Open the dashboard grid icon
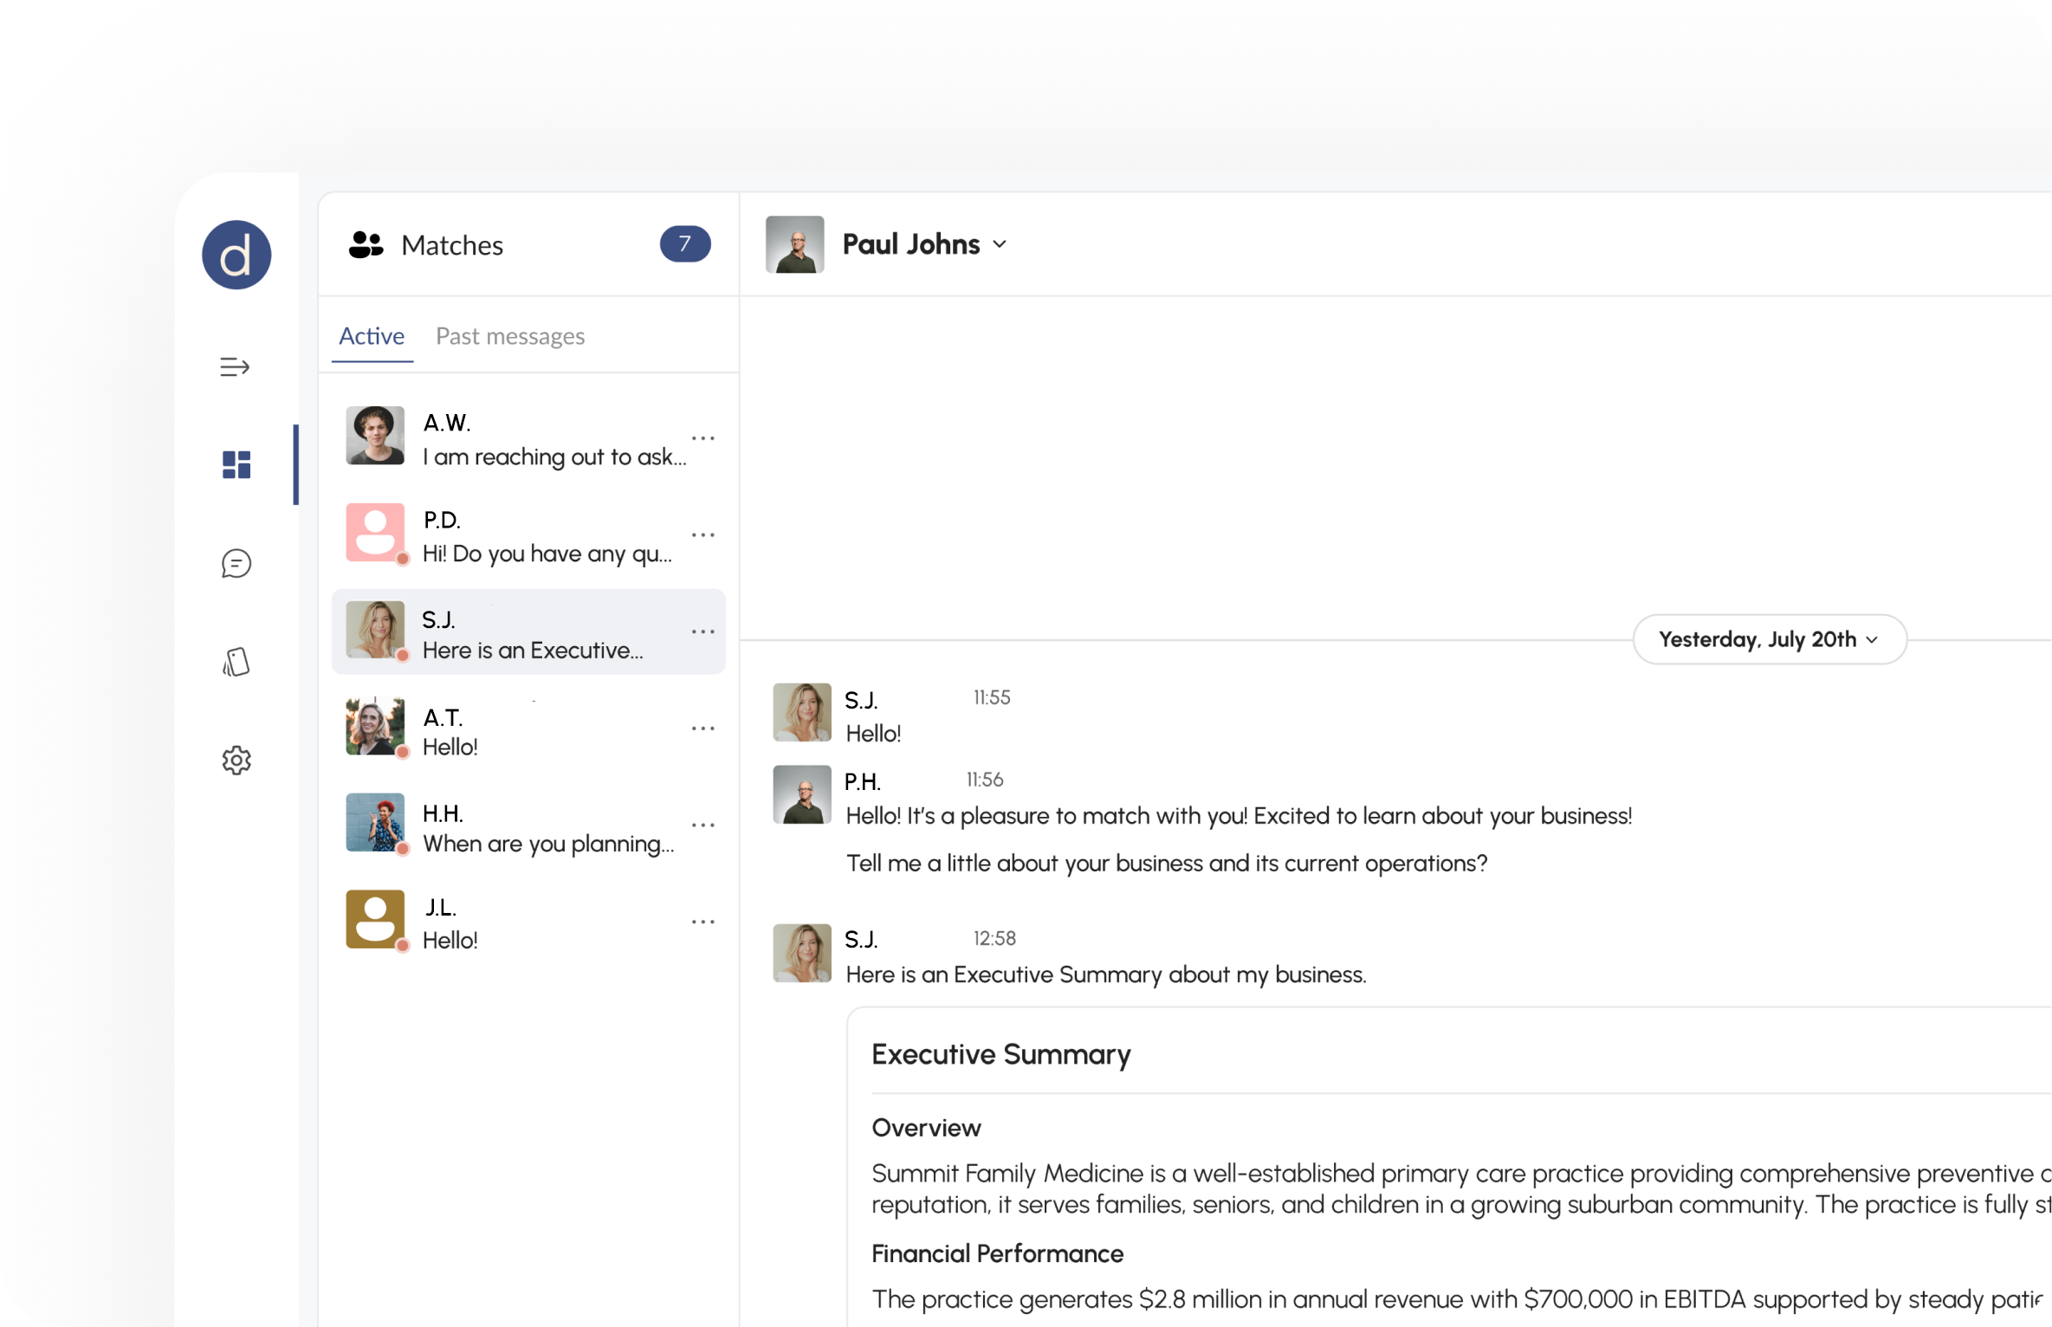Image resolution: width=2052 pixels, height=1327 pixels. 236,464
